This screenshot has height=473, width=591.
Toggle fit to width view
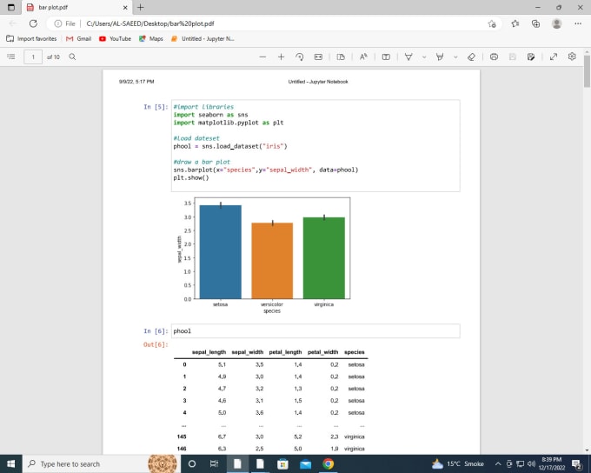(x=318, y=57)
